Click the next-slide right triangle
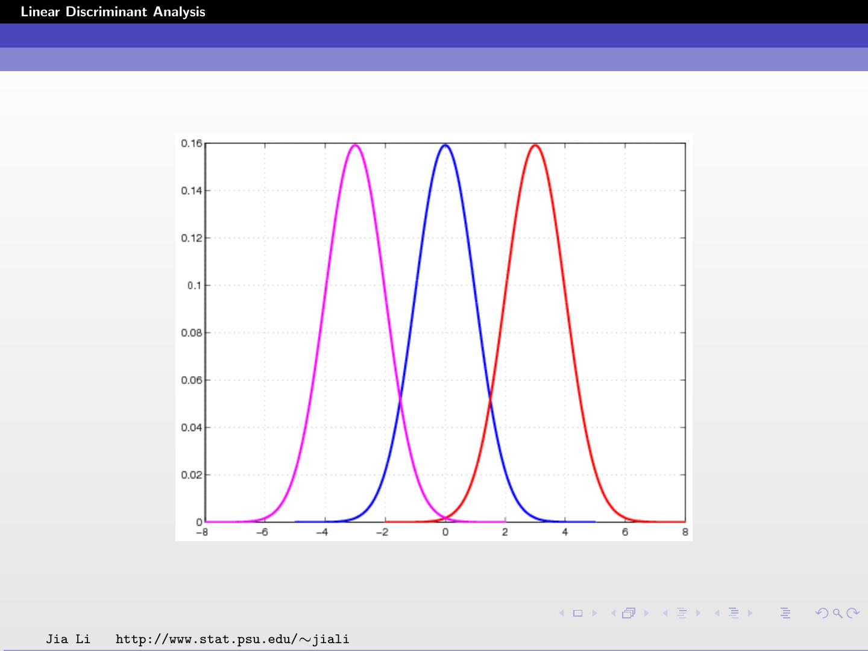Viewport: 868px width, 651px height. click(594, 613)
